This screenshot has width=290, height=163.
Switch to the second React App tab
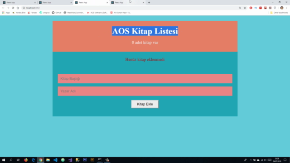55,3
